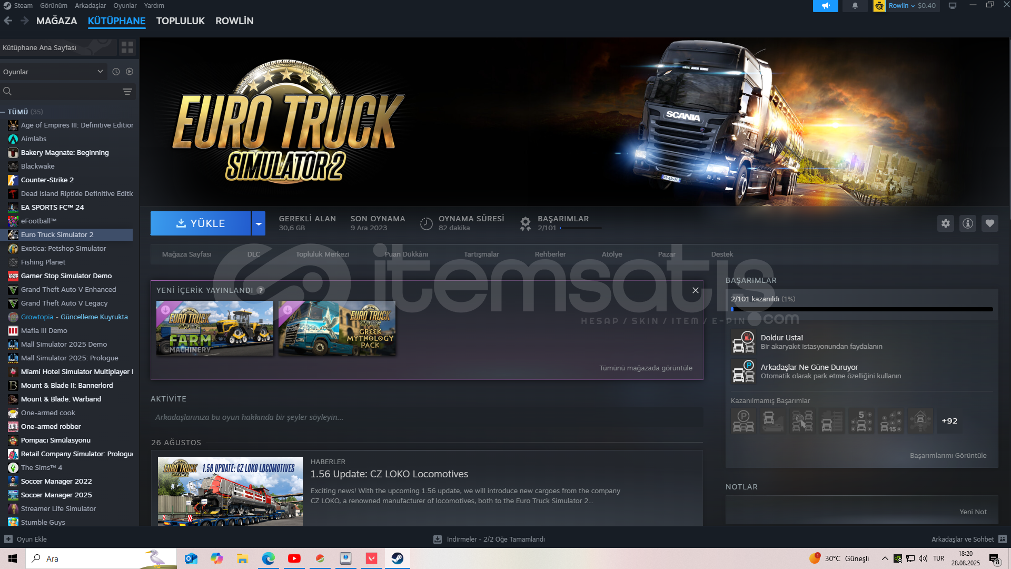Go to TOPLULUK tab
1011x569 pixels.
(180, 21)
